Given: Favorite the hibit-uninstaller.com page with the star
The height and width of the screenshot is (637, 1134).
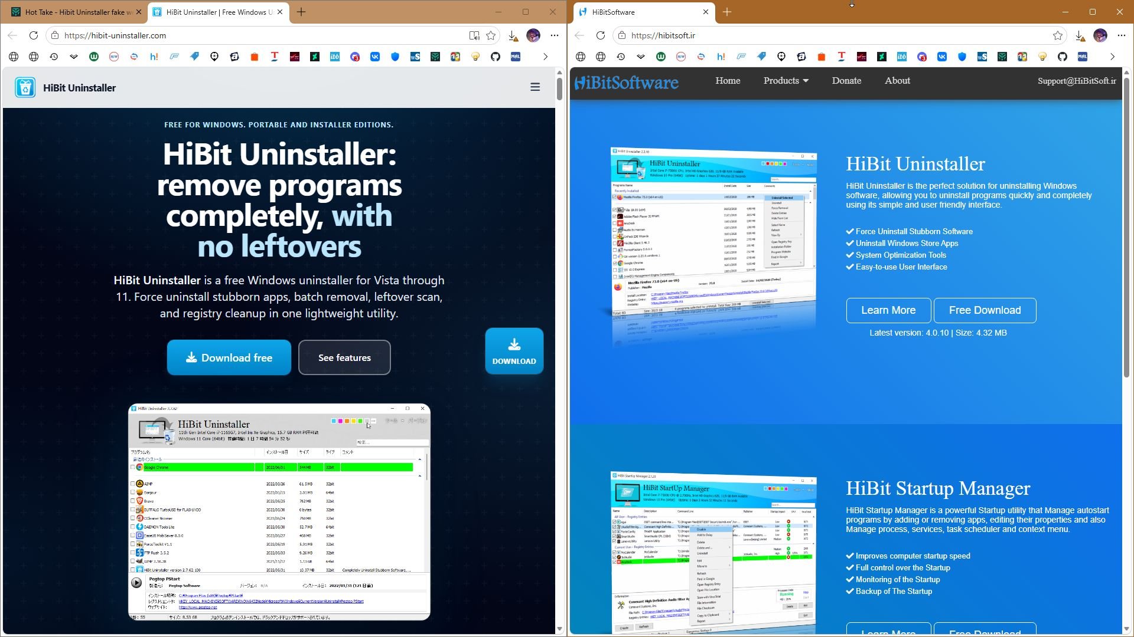Looking at the screenshot, I should pyautogui.click(x=491, y=35).
